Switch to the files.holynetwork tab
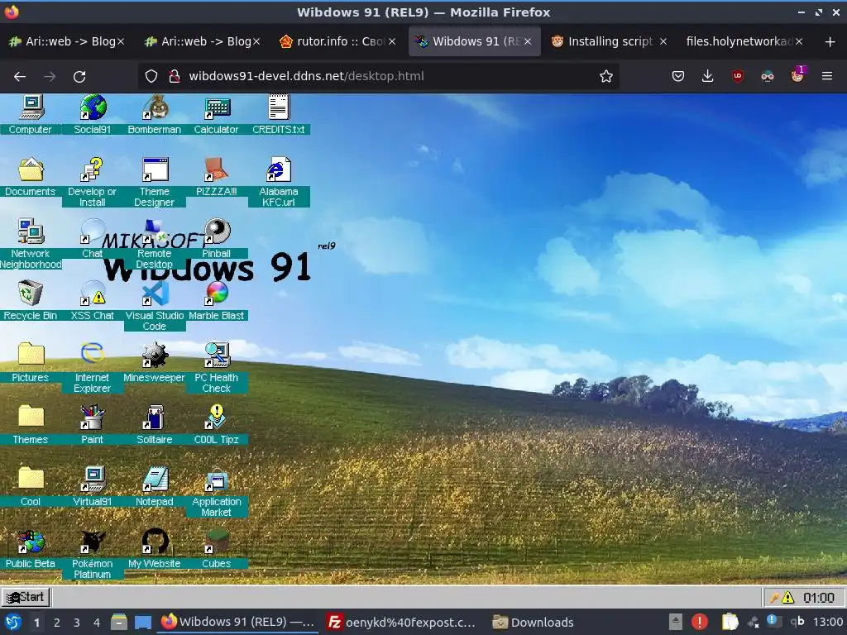This screenshot has height=635, width=847. 744,41
